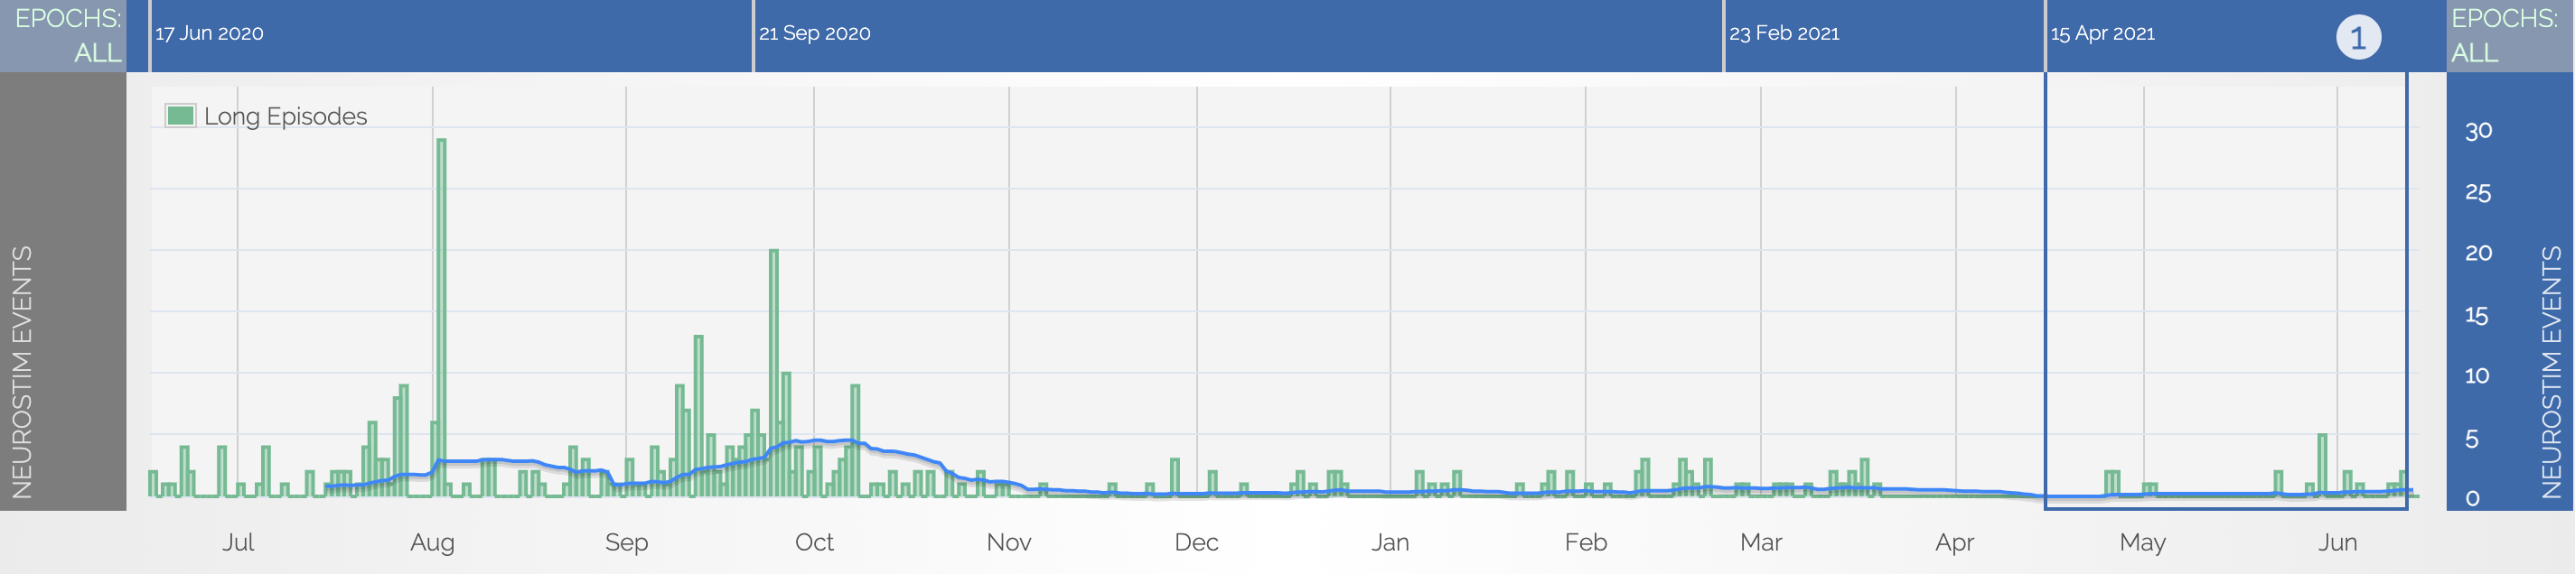Click the May month label on axis
This screenshot has height=574, width=2575.
(x=2142, y=542)
